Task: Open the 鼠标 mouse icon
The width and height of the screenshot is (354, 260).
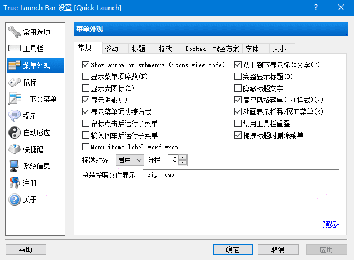Action: pos(15,82)
